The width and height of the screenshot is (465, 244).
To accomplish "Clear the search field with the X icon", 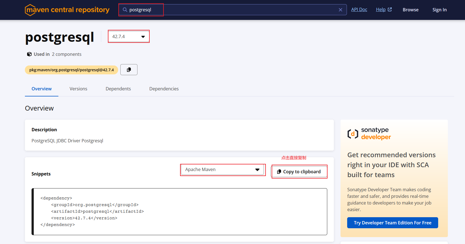I will (341, 10).
